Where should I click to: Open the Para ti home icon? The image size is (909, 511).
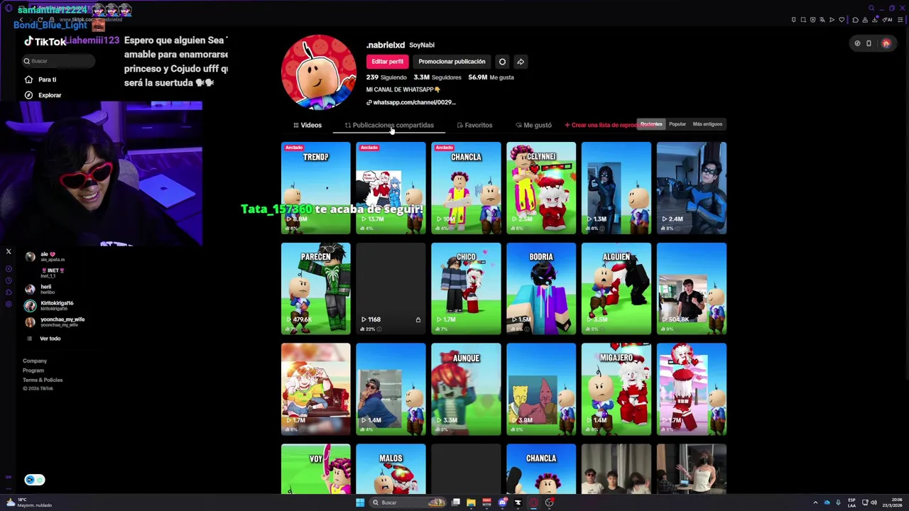28,79
